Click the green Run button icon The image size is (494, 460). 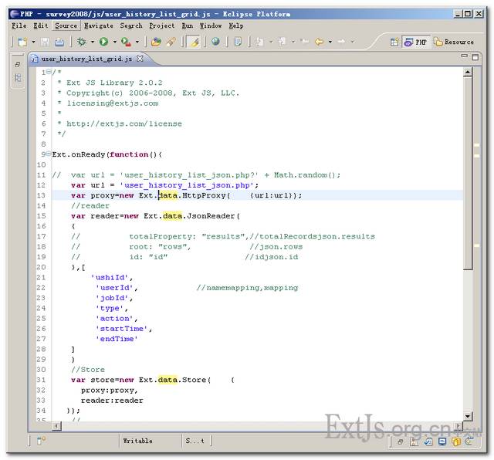[x=103, y=42]
